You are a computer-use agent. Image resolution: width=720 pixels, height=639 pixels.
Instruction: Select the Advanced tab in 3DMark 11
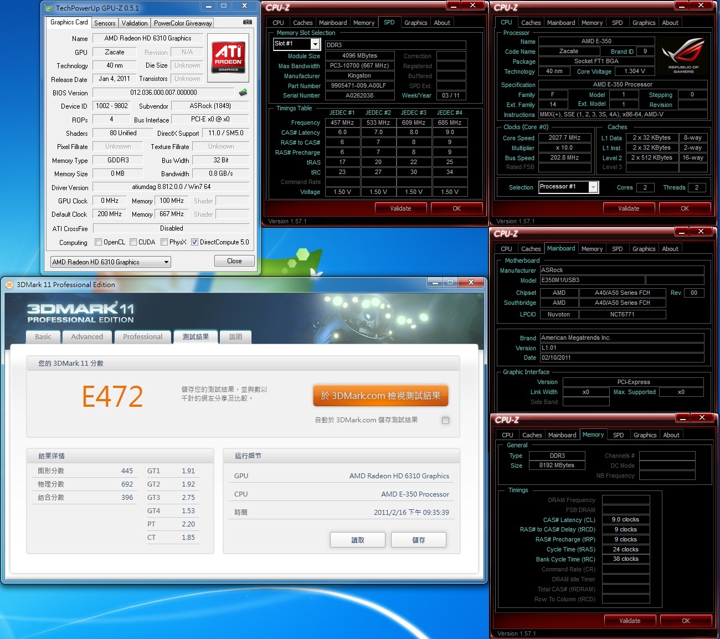pyautogui.click(x=87, y=337)
